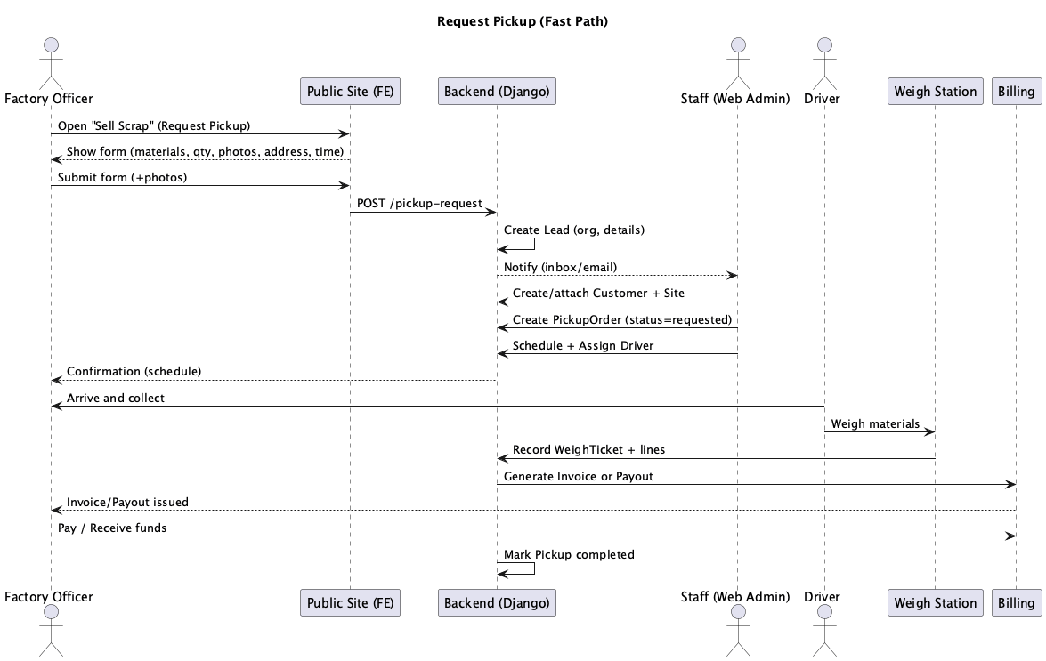Click the "Request Pickup (Fast Path)" diagram title
1046x661 pixels.
point(523,21)
